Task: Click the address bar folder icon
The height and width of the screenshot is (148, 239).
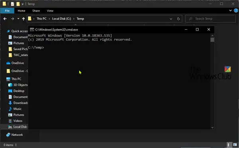Action: pos(29,19)
